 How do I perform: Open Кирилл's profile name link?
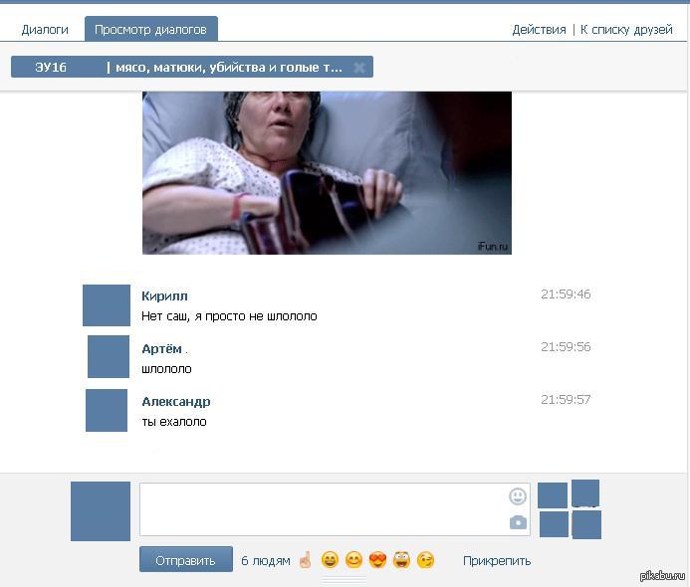click(164, 295)
